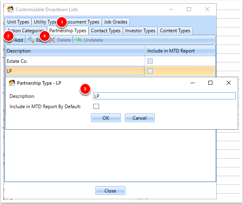Viewport: 243px width, 204px height.
Task: Click the Close button at the bottom
Action: click(110, 190)
